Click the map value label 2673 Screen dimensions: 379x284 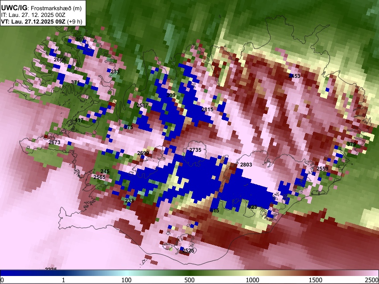[x=54, y=142]
